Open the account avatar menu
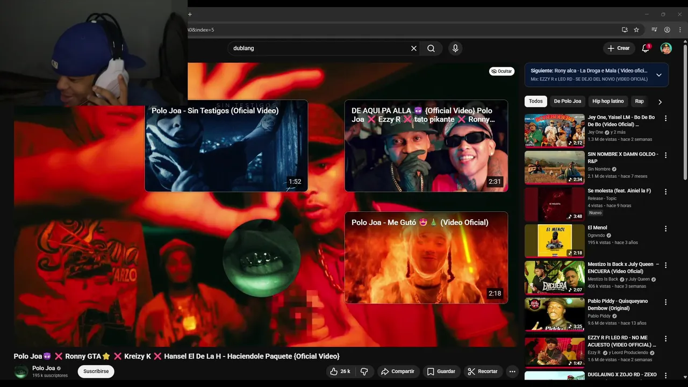This screenshot has height=387, width=688. (666, 48)
